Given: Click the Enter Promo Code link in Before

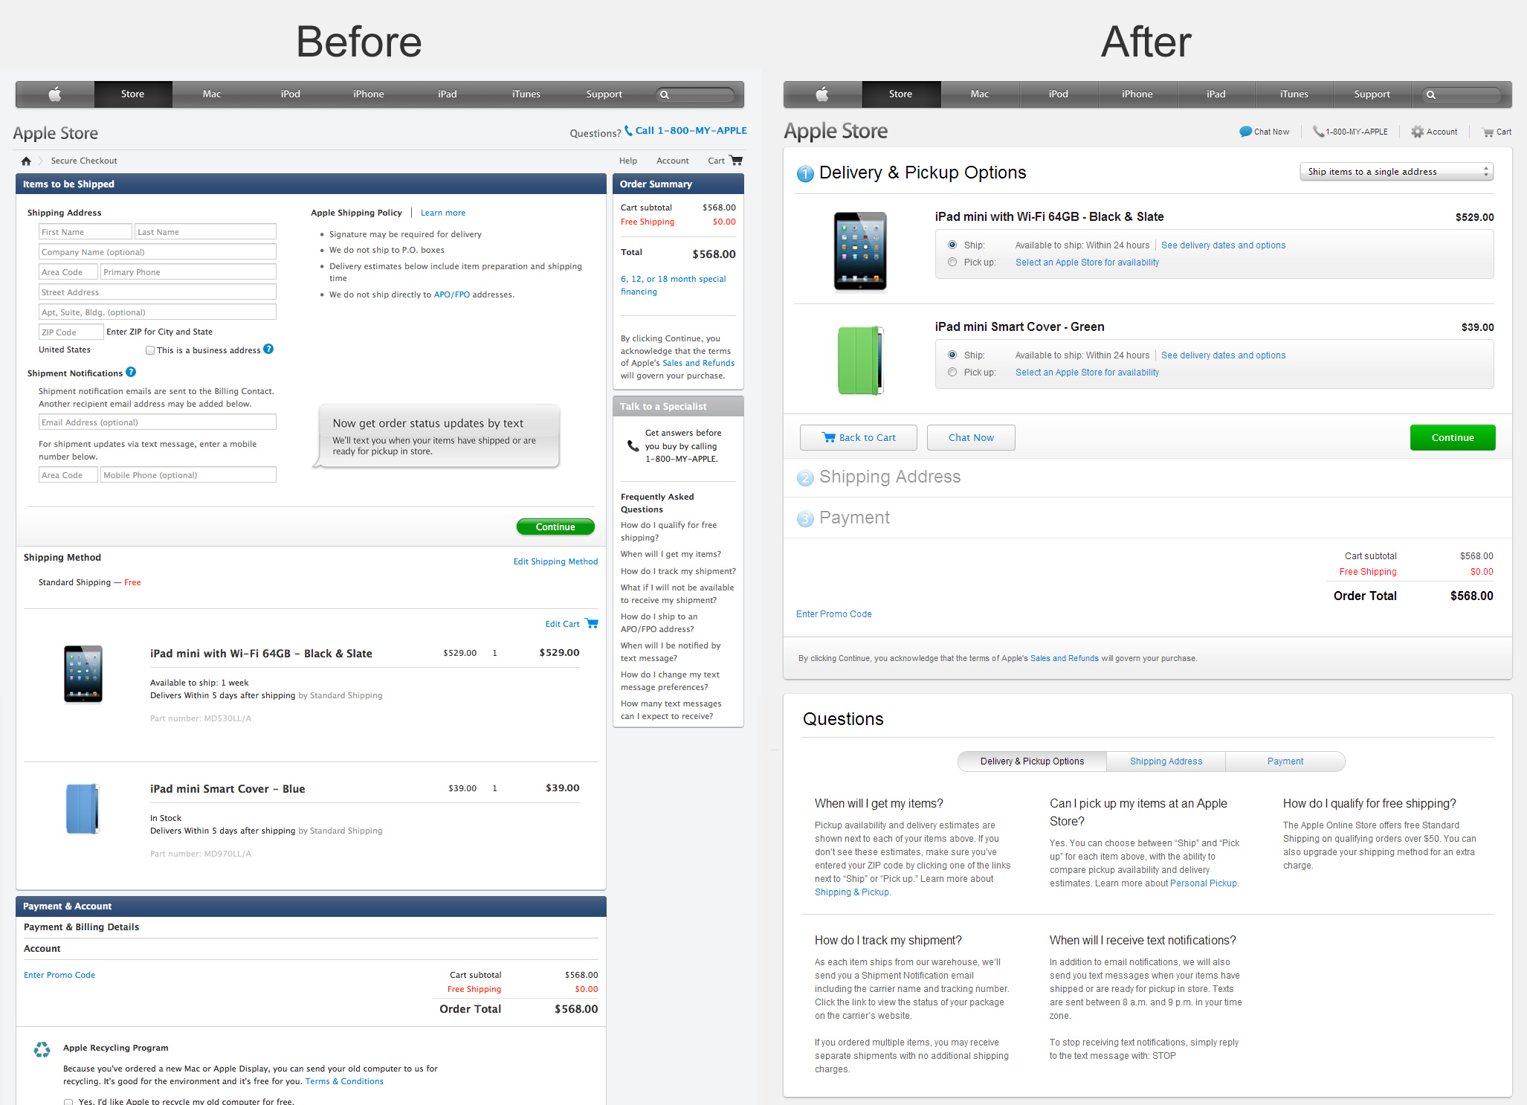Looking at the screenshot, I should (x=59, y=975).
